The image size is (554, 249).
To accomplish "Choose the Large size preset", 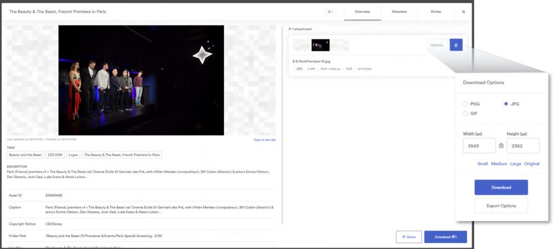I will click(x=516, y=164).
